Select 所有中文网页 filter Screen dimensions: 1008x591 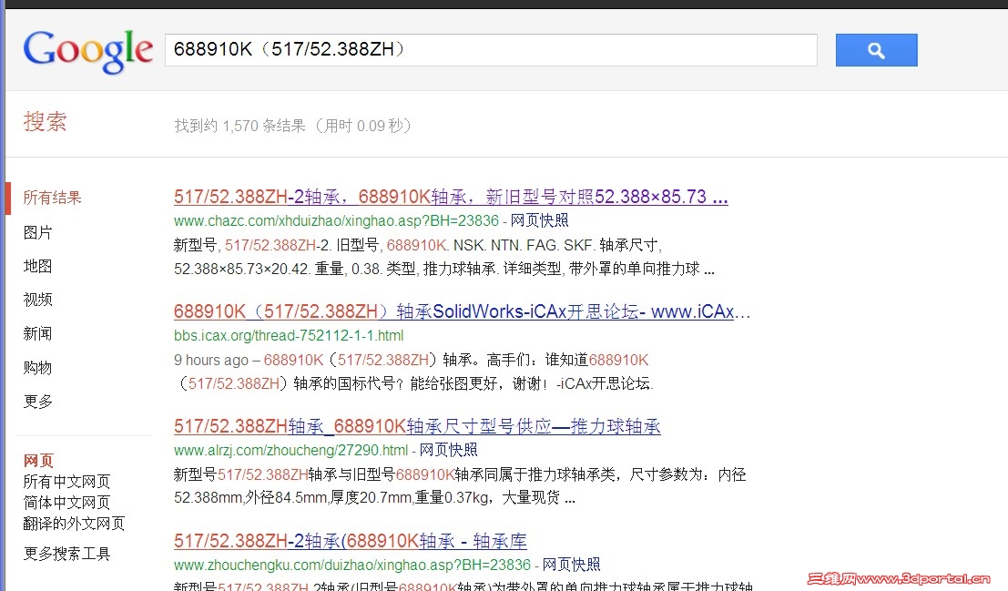tap(66, 481)
